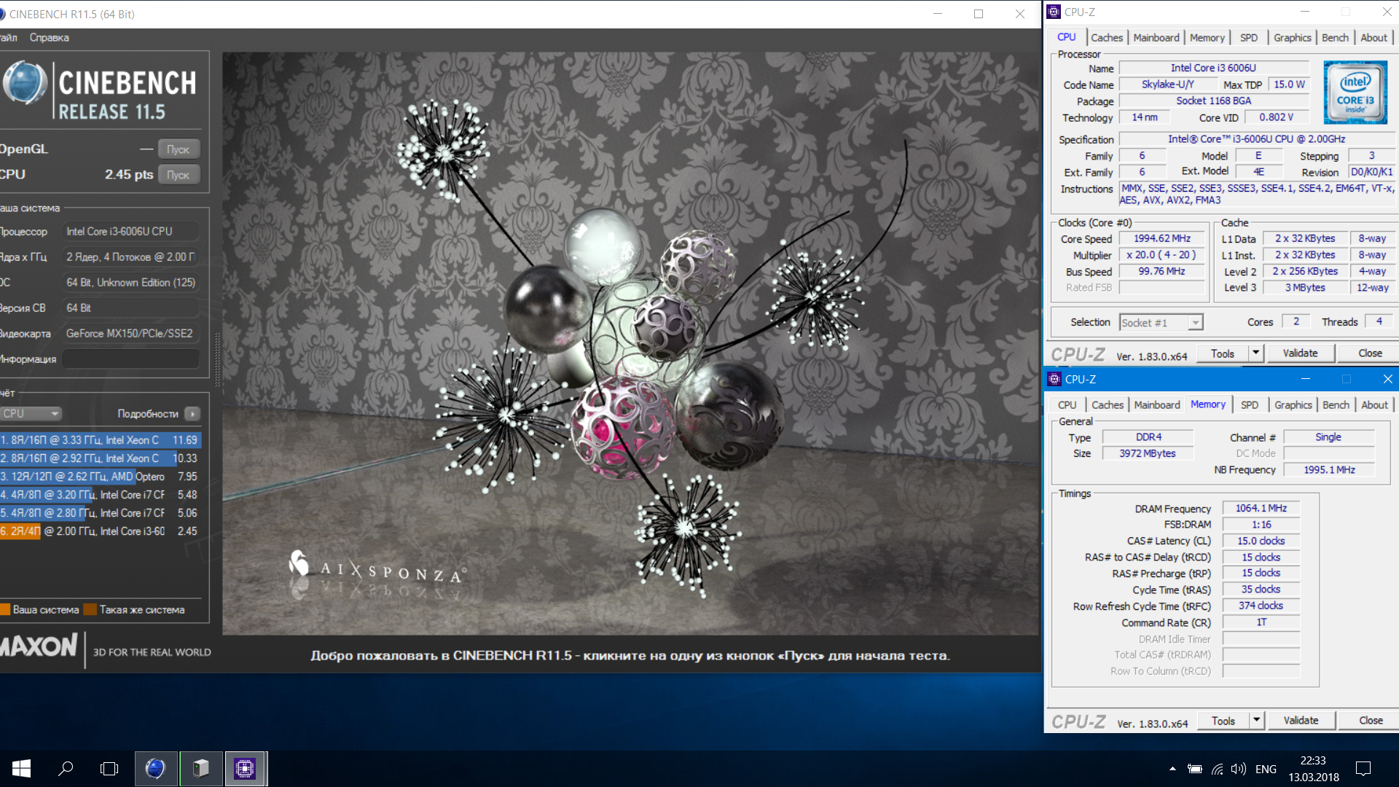Viewport: 1399px width, 787px height.
Task: Open the Action Center notifications icon
Action: 1363,769
